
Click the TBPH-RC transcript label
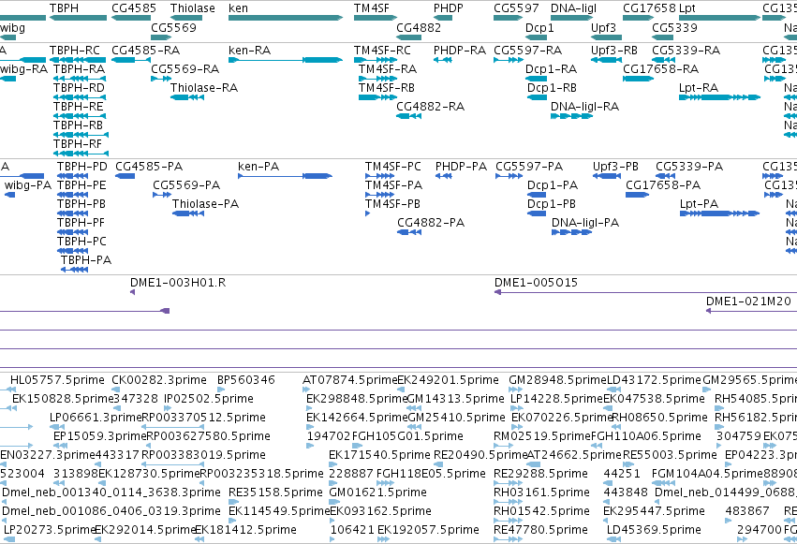pos(75,51)
